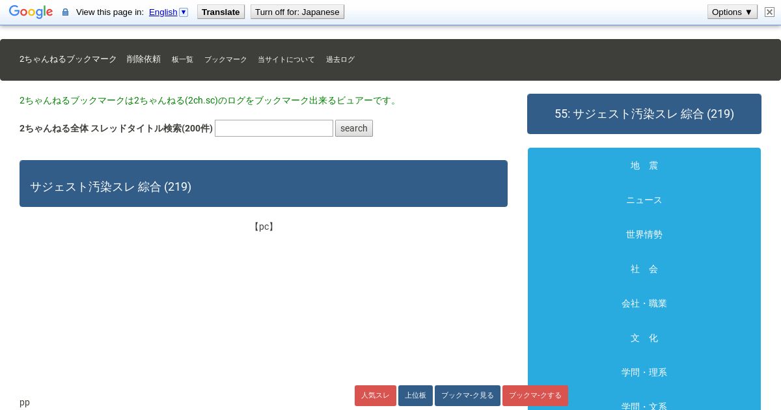Click the Translate button

[x=221, y=12]
